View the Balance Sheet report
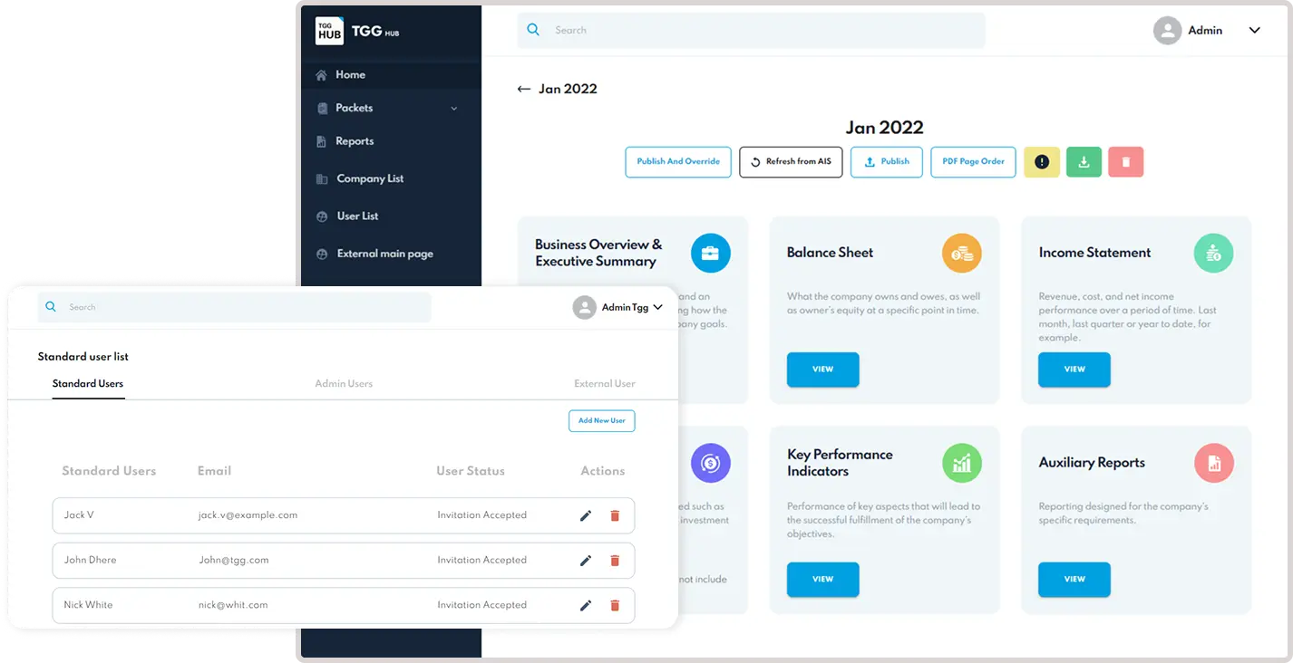The width and height of the screenshot is (1293, 663). (822, 370)
